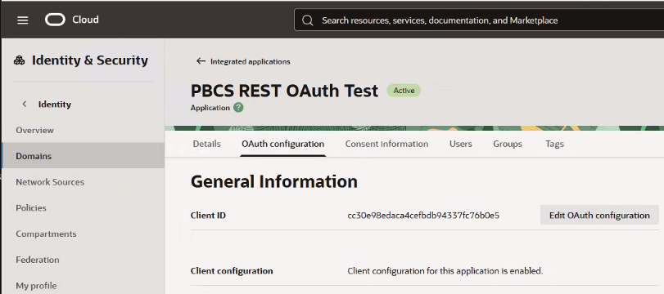Go to Policies in the sidebar
The width and height of the screenshot is (664, 294).
tap(31, 207)
